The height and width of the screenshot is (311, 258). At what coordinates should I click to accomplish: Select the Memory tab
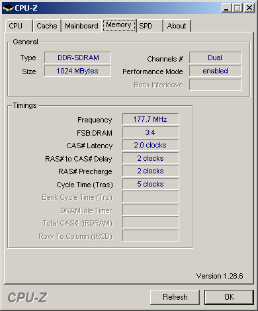tap(119, 25)
